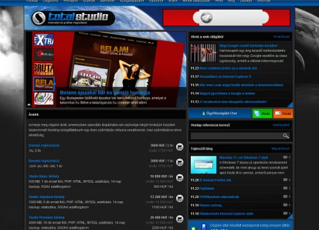Open Studio Standard tárhely link
Viewport: 319px width, 230px height.
tap(47, 197)
